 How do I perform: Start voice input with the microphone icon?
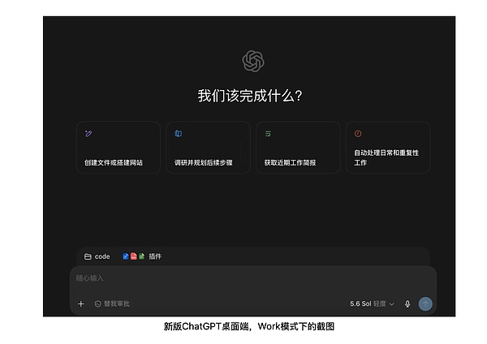tap(407, 303)
